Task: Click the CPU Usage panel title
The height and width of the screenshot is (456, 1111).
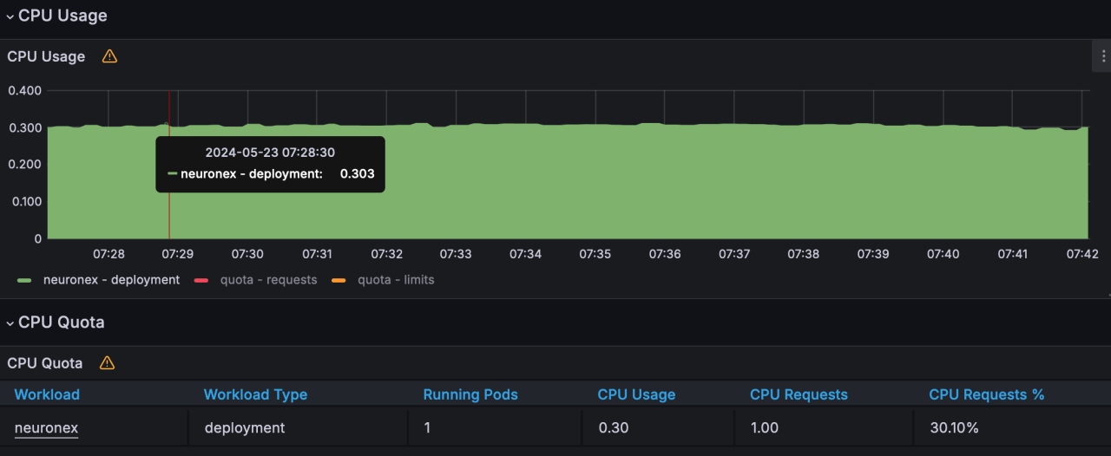Action: pyautogui.click(x=46, y=56)
